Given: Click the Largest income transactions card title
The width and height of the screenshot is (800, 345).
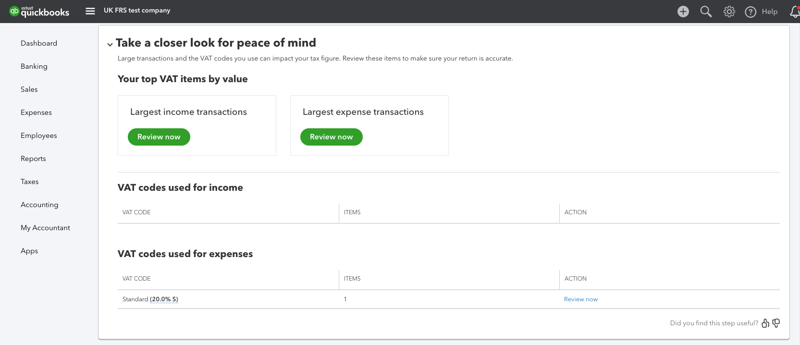Looking at the screenshot, I should tap(188, 112).
